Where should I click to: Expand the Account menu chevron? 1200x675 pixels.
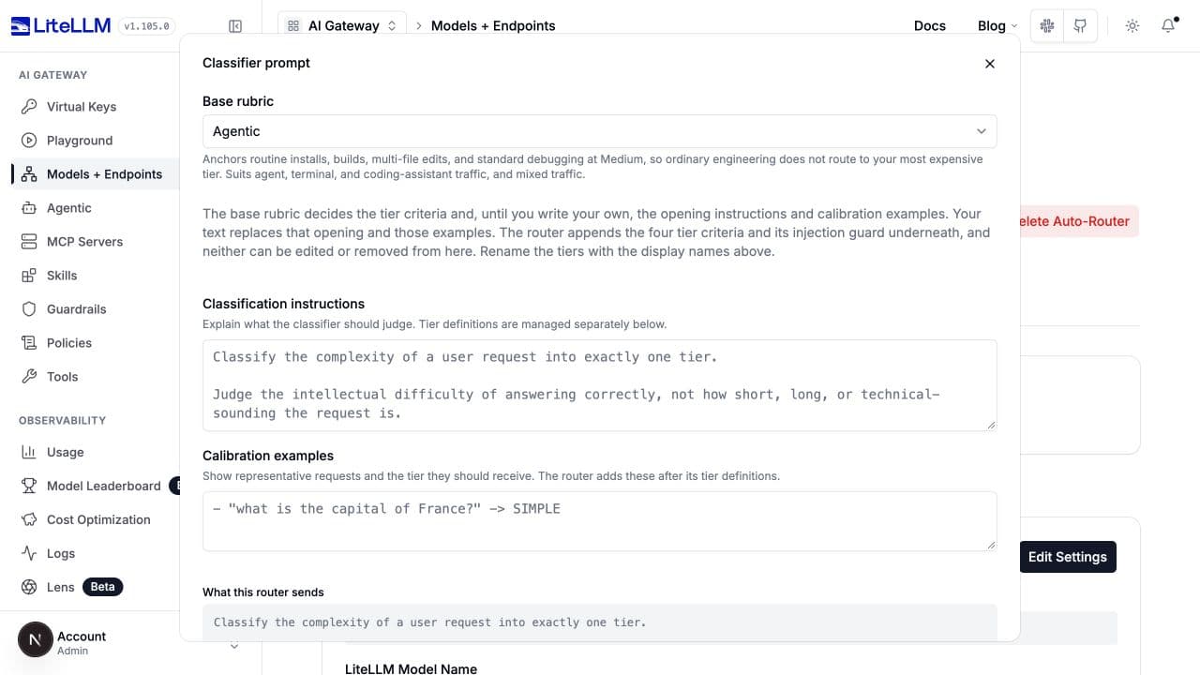point(234,645)
